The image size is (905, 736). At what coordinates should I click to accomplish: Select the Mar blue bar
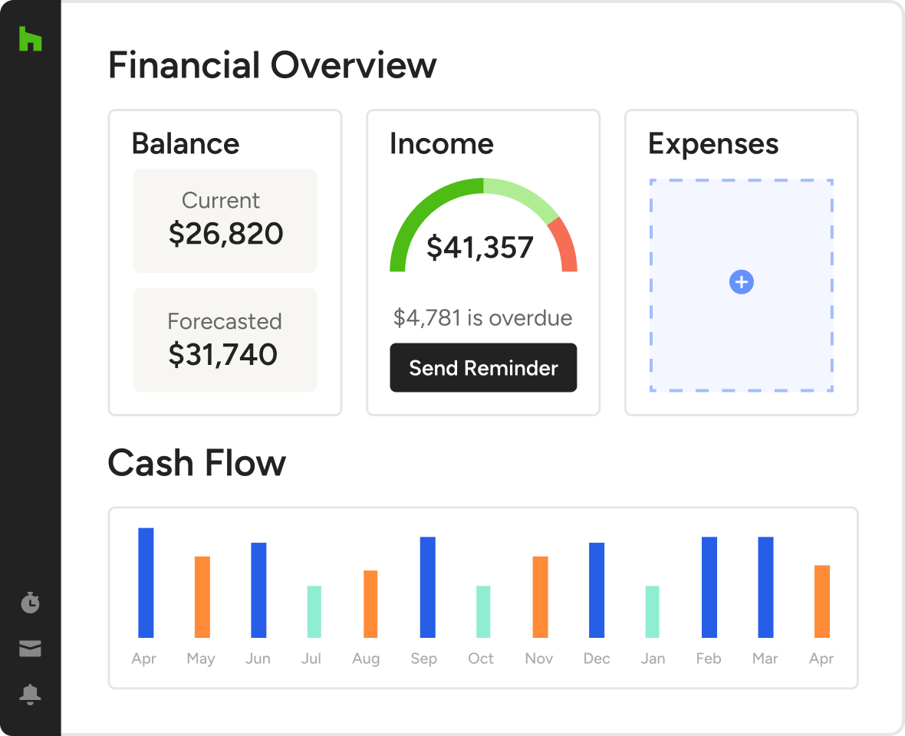[765, 587]
